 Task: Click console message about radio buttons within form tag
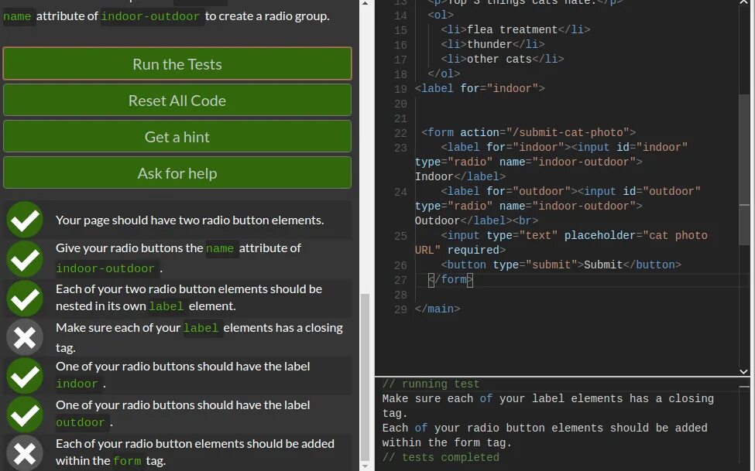[x=544, y=435]
